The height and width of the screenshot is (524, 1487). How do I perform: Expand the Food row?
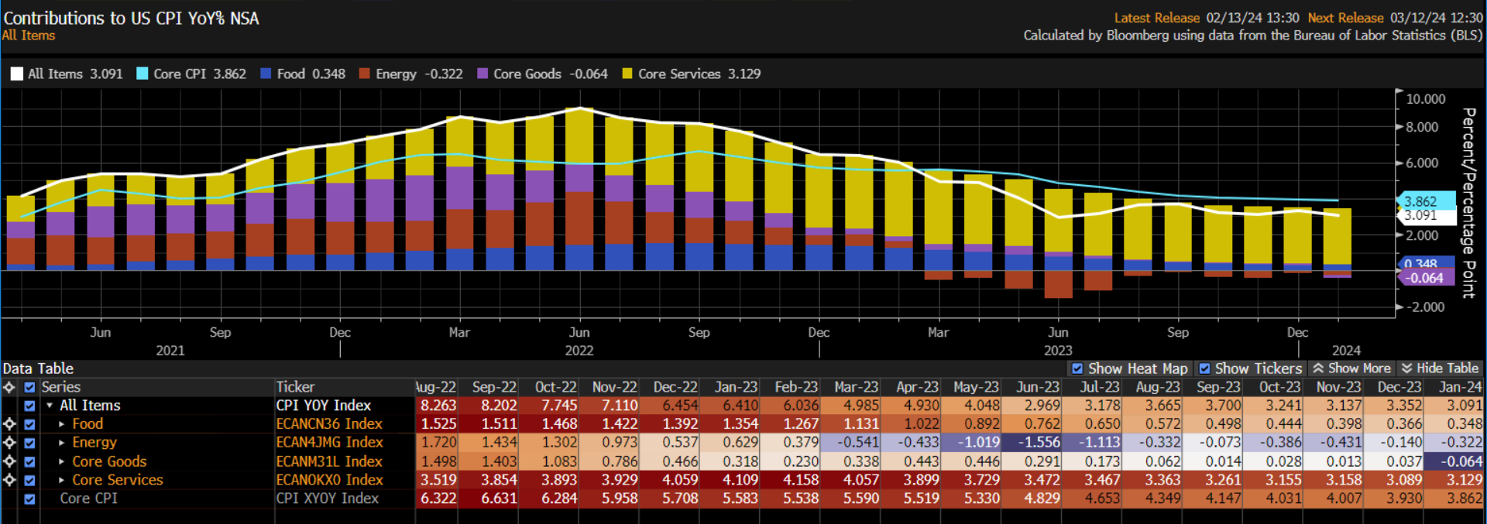(62, 424)
